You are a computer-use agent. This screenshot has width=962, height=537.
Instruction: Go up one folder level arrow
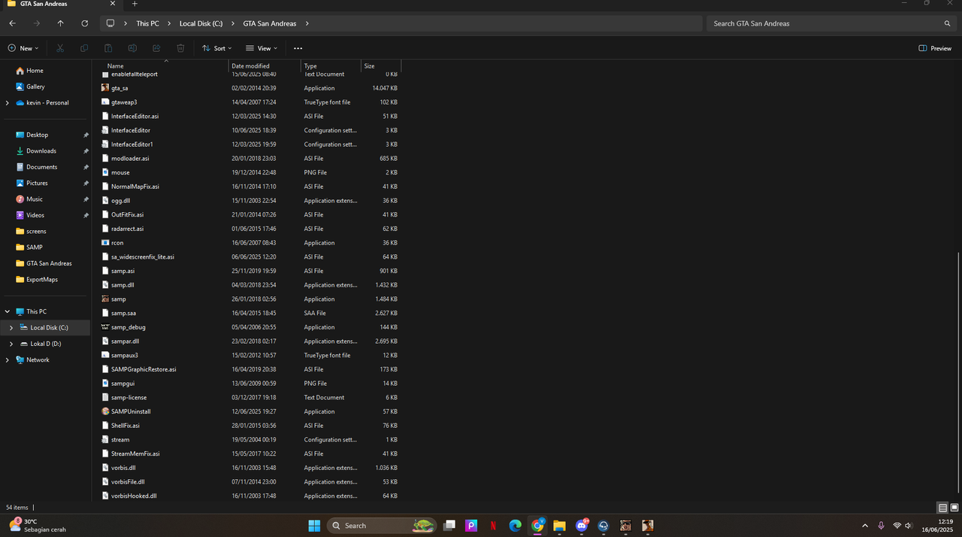(60, 23)
